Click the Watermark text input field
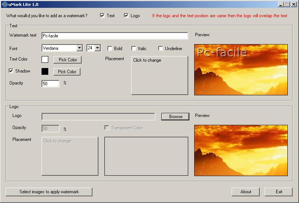 (x=115, y=36)
